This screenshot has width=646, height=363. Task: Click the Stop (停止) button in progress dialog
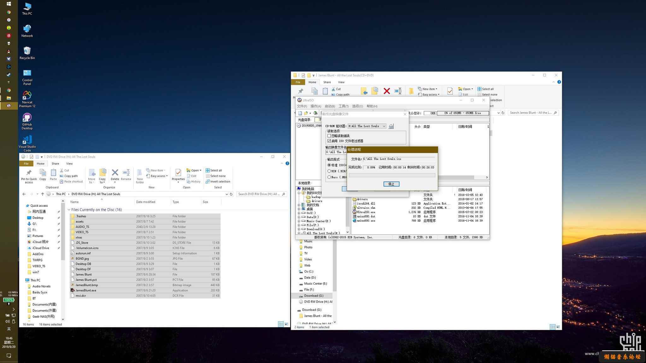pos(391,184)
